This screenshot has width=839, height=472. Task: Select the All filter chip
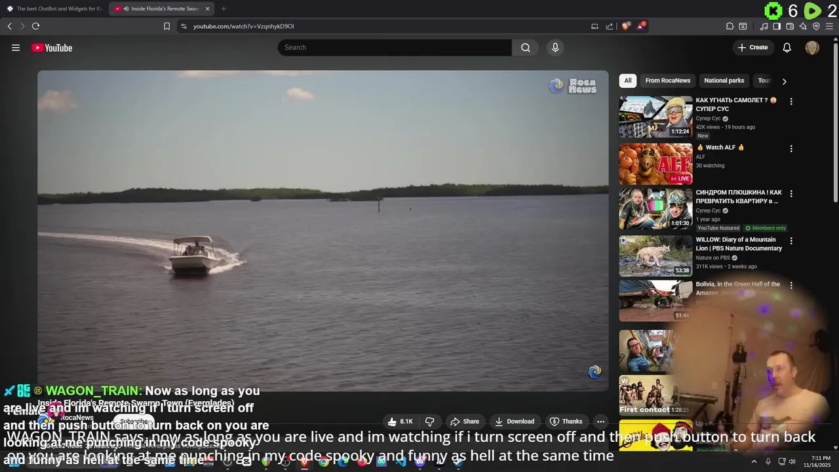tap(627, 81)
